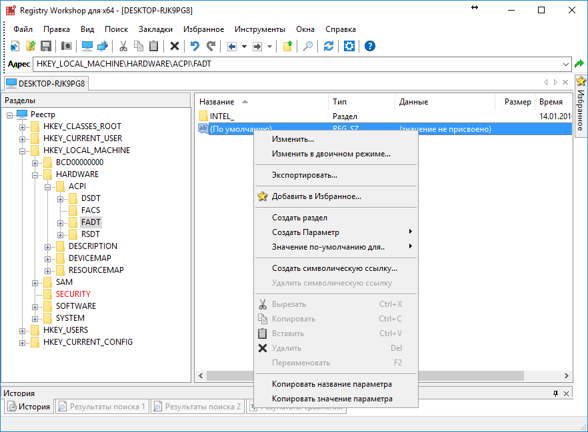Select the SECURITY key in the tree

(73, 294)
